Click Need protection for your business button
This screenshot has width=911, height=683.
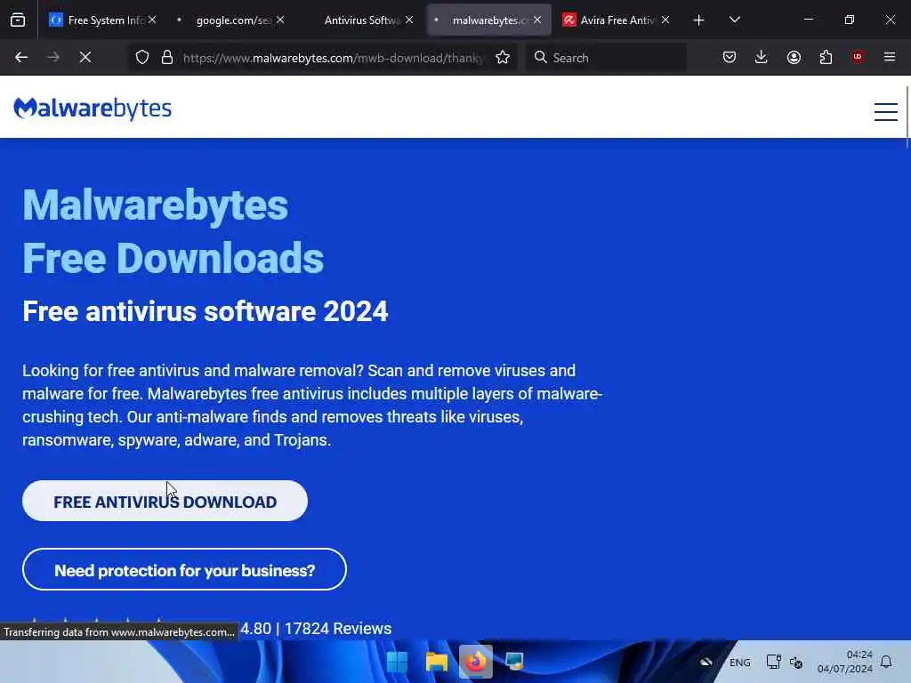pyautogui.click(x=184, y=569)
